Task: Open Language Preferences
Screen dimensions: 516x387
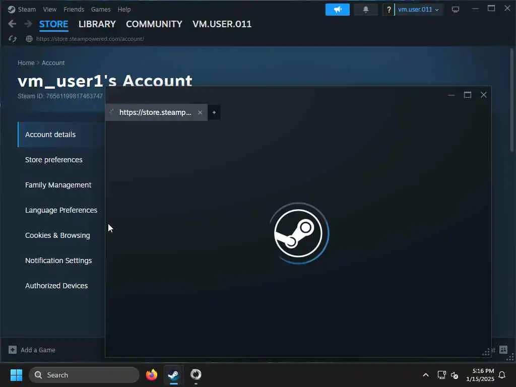Action: [61, 210]
